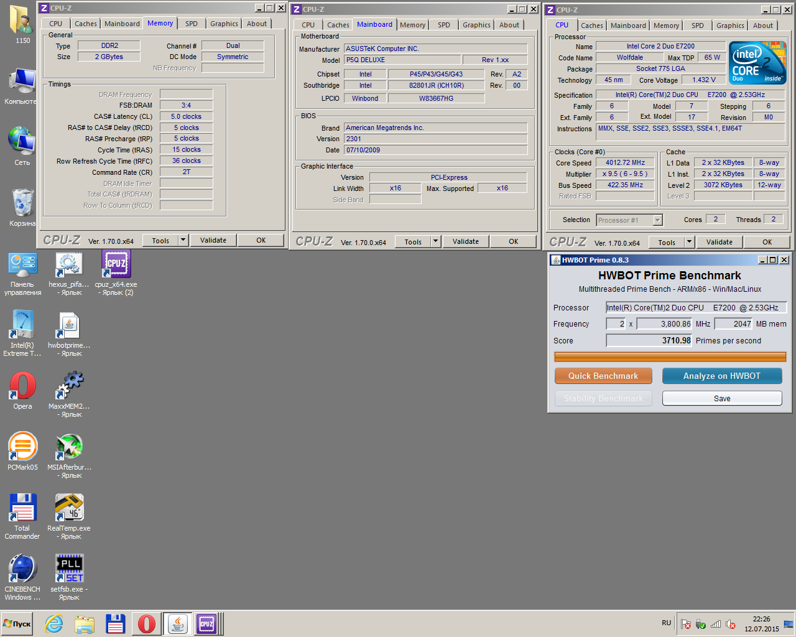This screenshot has height=637, width=796.
Task: Open About tab in CPU tab window
Action: click(x=763, y=26)
